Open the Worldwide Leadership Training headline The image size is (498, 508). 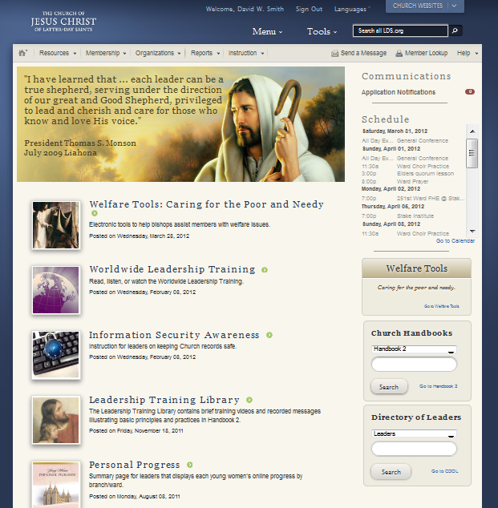172,269
